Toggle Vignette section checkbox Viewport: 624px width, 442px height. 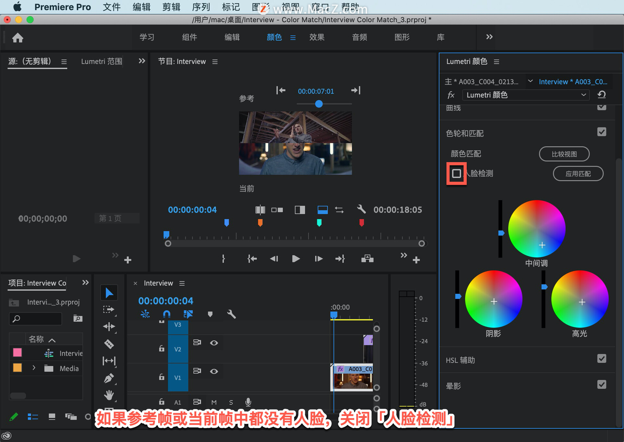(602, 385)
